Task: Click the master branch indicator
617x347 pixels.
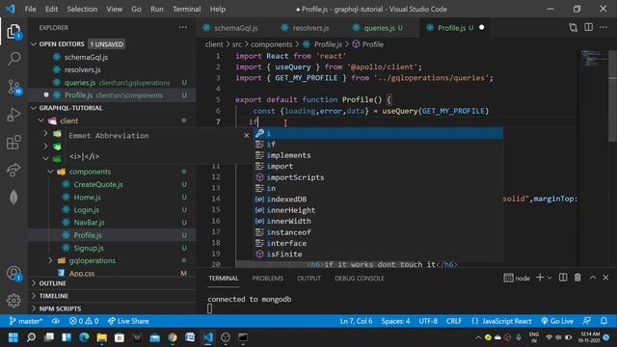Action: point(26,321)
